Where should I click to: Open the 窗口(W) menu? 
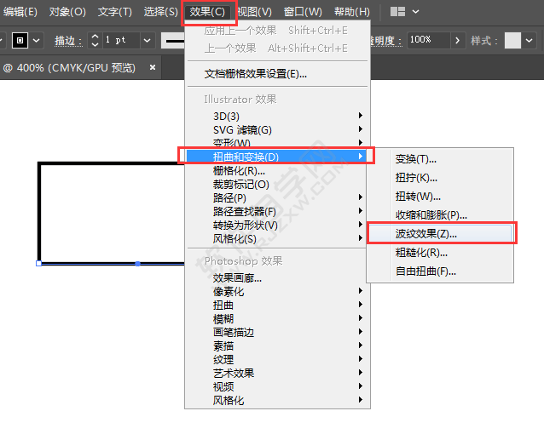303,12
